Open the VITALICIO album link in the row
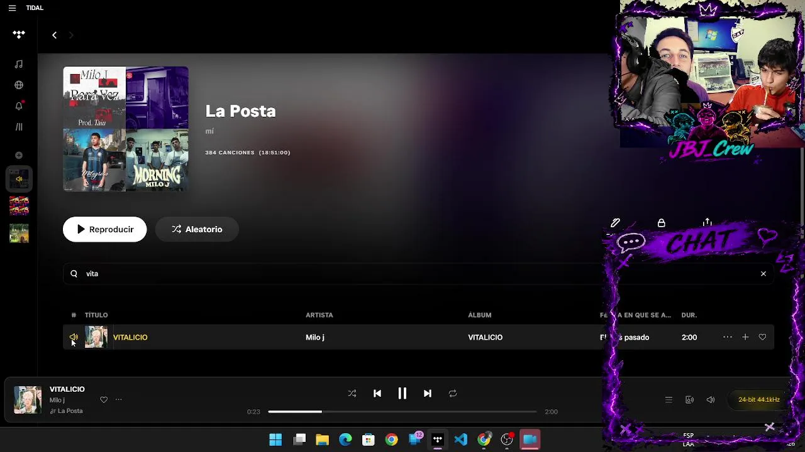Viewport: 805px width, 452px height. click(x=486, y=337)
